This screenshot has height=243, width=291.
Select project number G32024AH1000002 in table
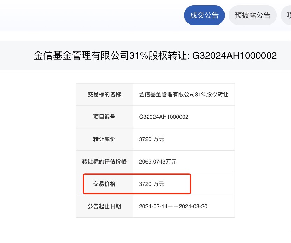point(164,117)
